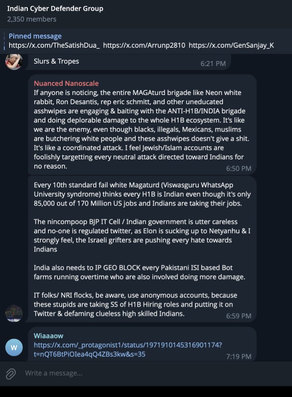
Task: Click the 2,350 members subtitle
Action: (32, 19)
